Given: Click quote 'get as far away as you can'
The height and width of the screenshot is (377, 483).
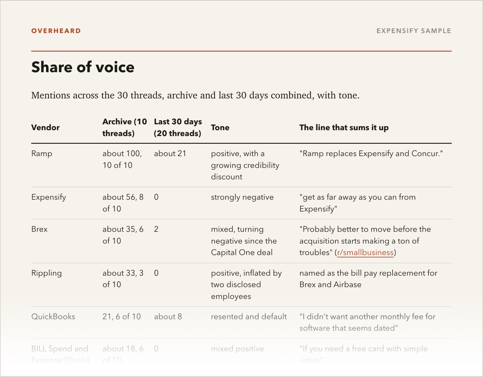Looking at the screenshot, I should click(358, 203).
